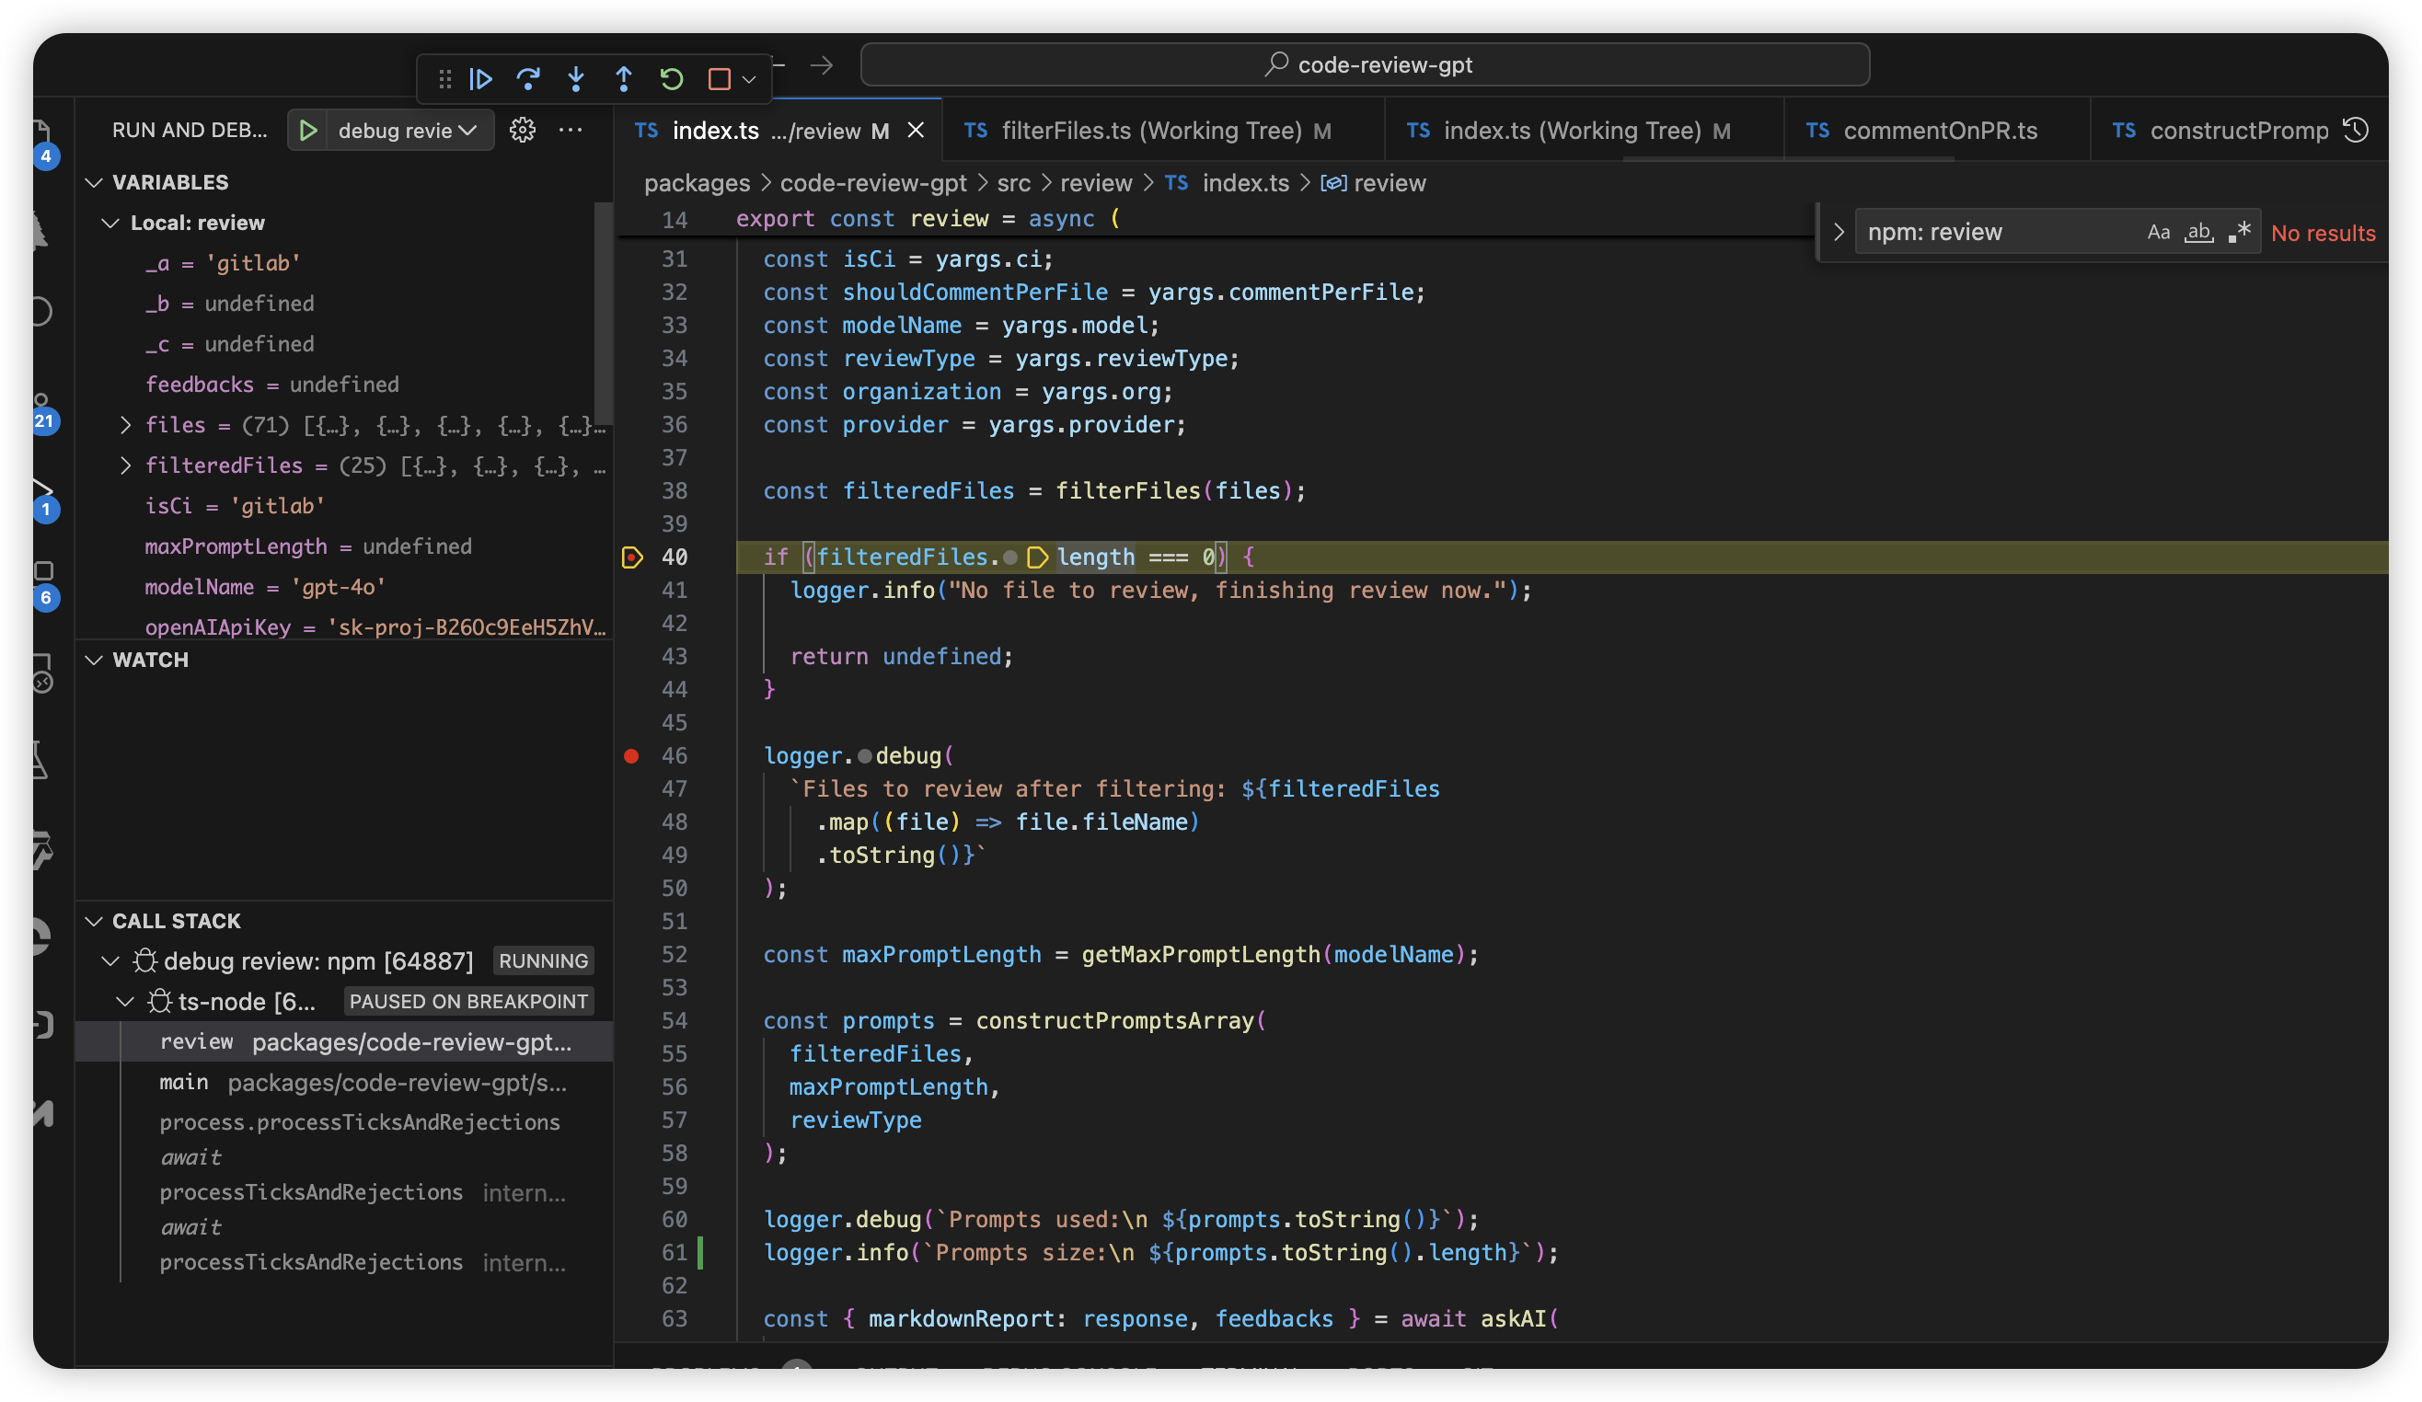This screenshot has width=2422, height=1402.
Task: Select the main call stack frame
Action: point(183,1083)
